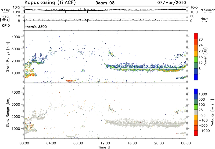The height and width of the screenshot is (149, 215).
Task: Click the Nave legend label
Action: point(205,19)
